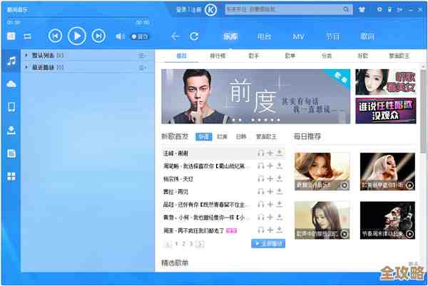Screen dimensions: 428x286
Task: Switch to the 电台 main tab
Action: pos(264,36)
